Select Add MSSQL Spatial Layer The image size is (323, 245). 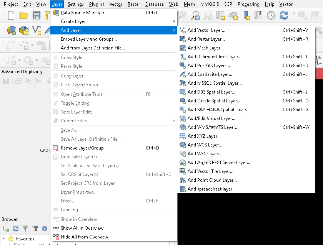coord(246,83)
